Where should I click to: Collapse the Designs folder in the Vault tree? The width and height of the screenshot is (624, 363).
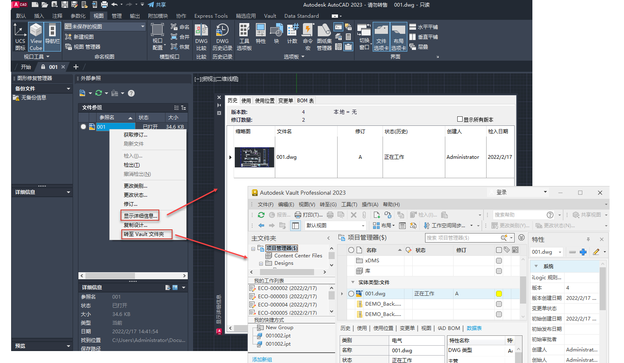point(261,264)
